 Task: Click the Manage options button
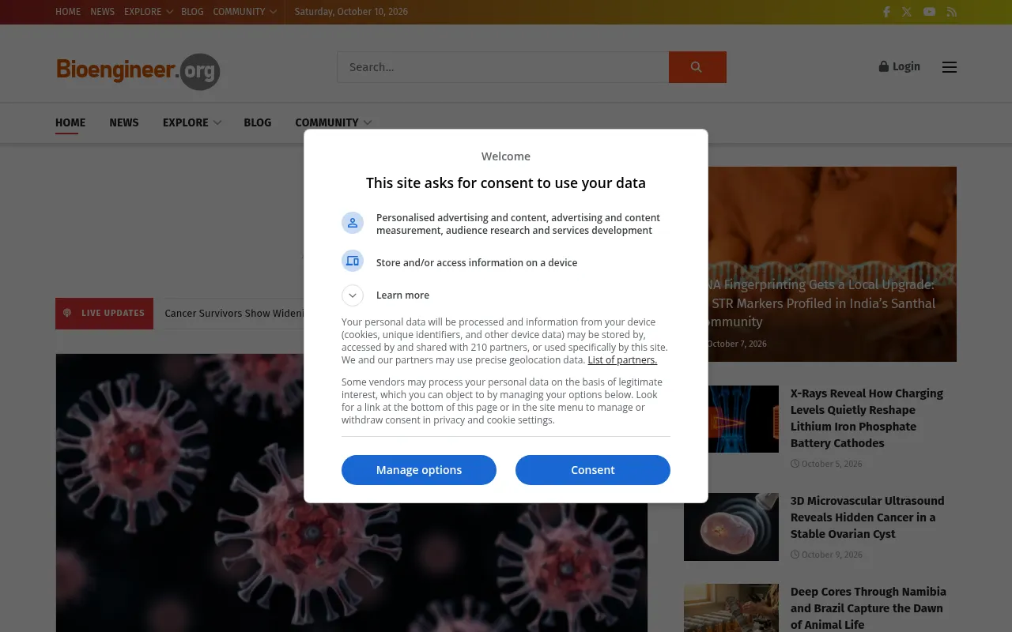[x=419, y=470]
